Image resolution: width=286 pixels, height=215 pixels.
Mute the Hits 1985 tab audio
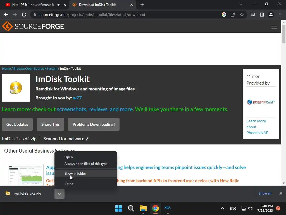tap(59, 5)
